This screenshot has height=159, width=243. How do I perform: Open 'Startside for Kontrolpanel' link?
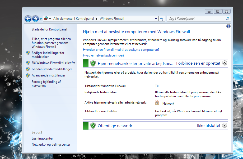(49, 29)
